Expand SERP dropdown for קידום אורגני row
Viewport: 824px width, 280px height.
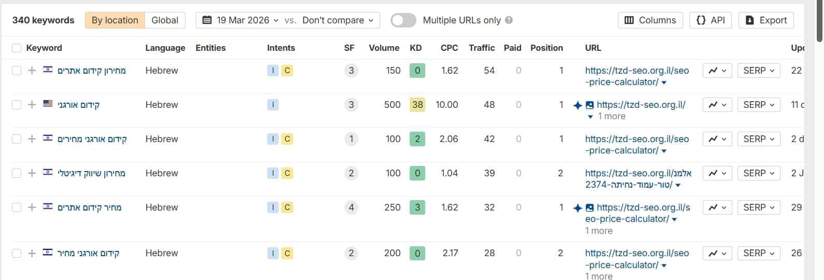tap(758, 105)
